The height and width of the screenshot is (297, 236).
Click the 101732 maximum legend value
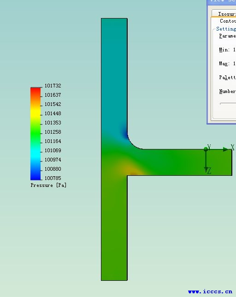(53, 86)
